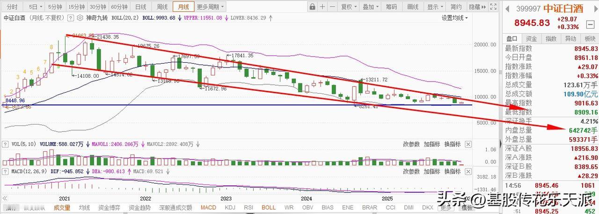Screen dimensions: 599x214
Task: Select the KDJ indicator
Action: click(x=230, y=207)
